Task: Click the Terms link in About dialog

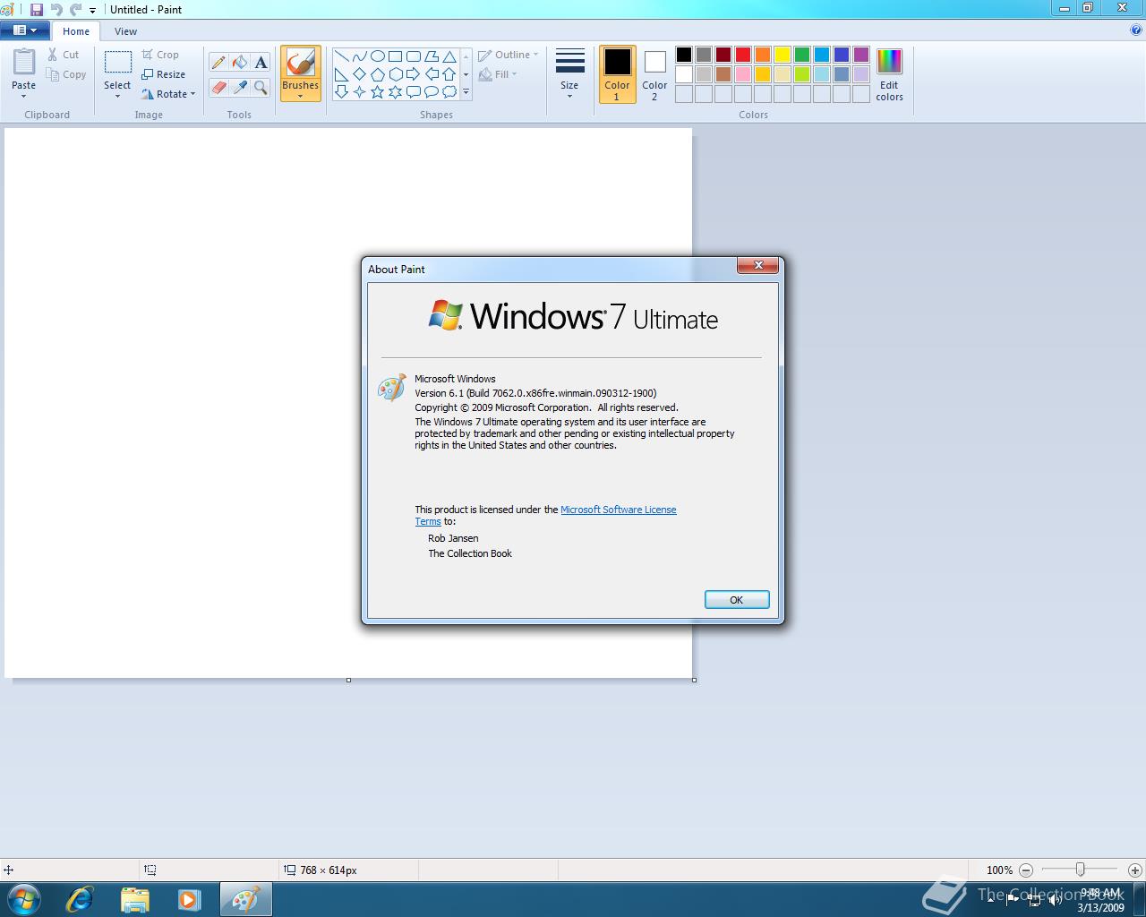Action: coord(428,521)
